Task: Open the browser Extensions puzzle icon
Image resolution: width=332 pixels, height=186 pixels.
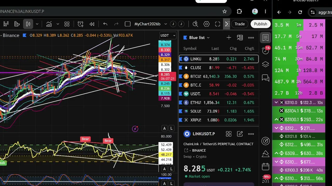Action: pos(239,11)
